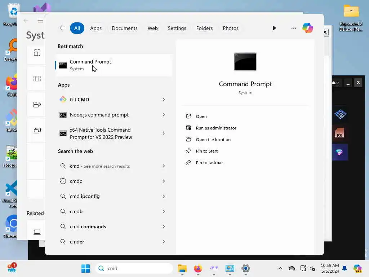Click cloud sync off icon in tray

coord(292,268)
